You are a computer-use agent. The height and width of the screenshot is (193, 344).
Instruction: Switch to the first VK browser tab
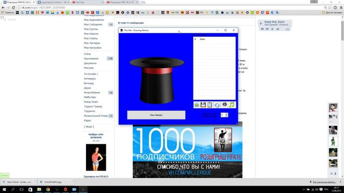pos(19,2)
